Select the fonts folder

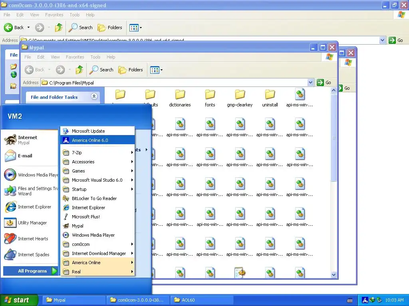[210, 98]
